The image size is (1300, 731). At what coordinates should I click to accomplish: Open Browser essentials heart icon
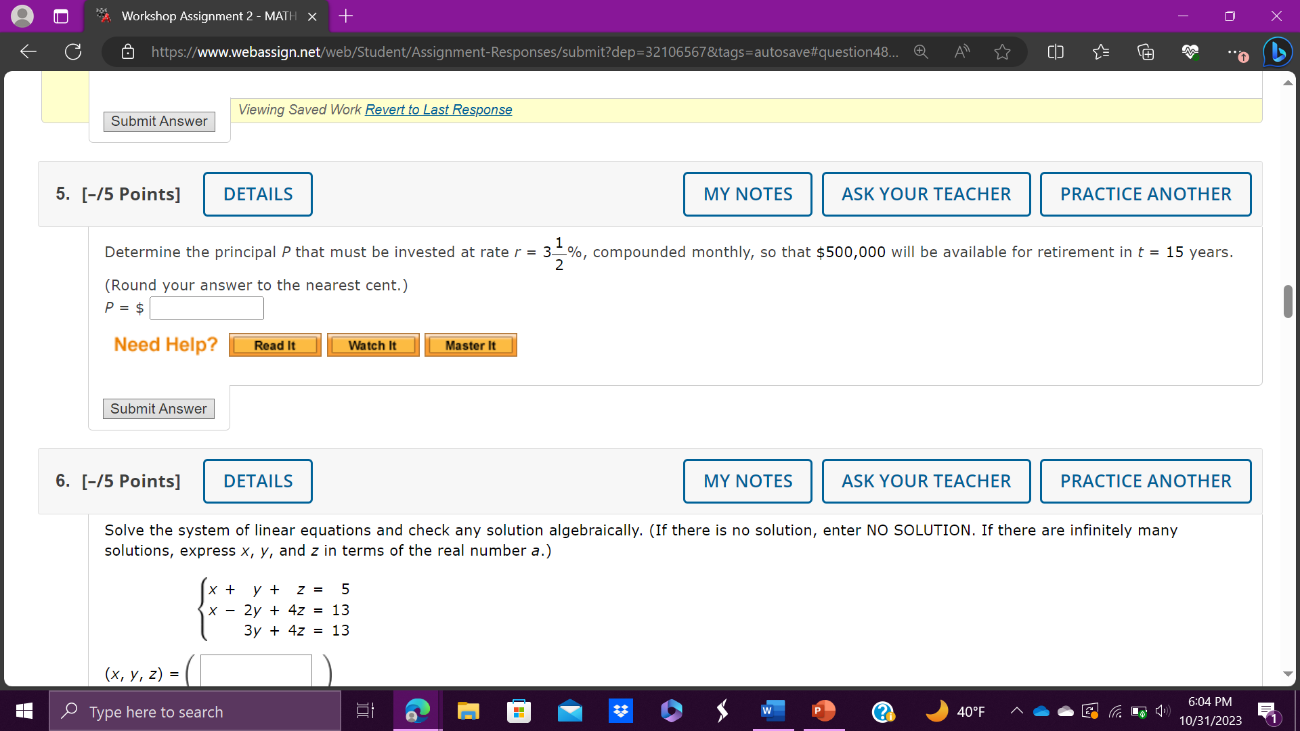tap(1190, 51)
